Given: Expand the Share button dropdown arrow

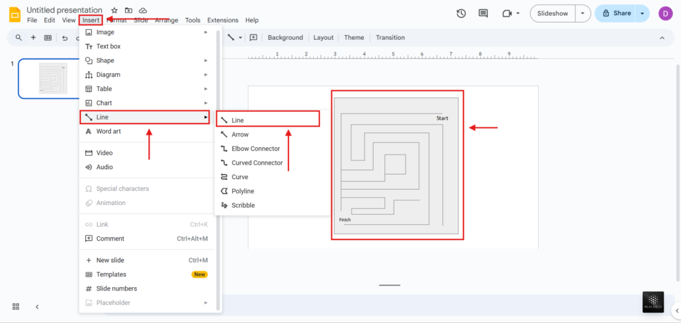Looking at the screenshot, I should tap(642, 13).
